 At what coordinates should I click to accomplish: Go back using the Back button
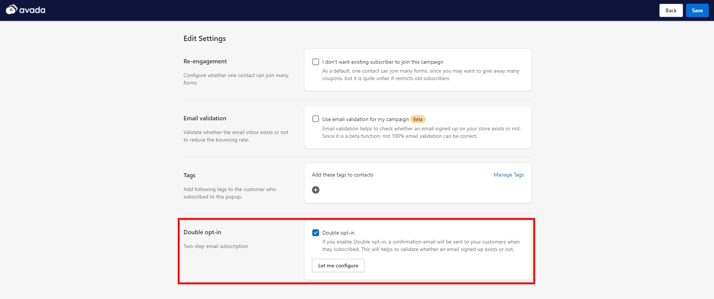[671, 10]
